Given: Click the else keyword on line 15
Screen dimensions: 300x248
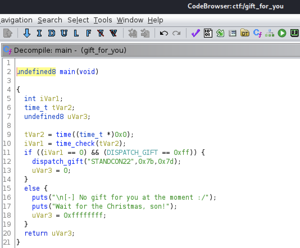Looking at the screenshot, I should pyautogui.click(x=32, y=189).
